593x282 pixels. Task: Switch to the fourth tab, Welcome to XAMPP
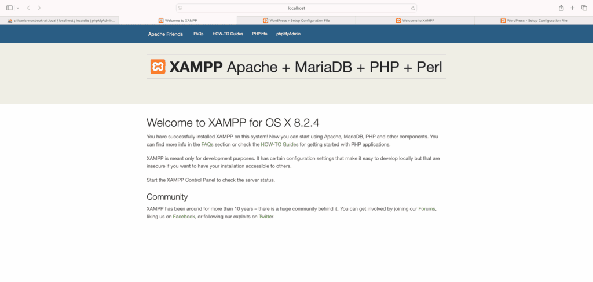point(415,20)
